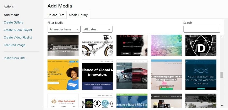Open the Featured image option

click(14, 45)
